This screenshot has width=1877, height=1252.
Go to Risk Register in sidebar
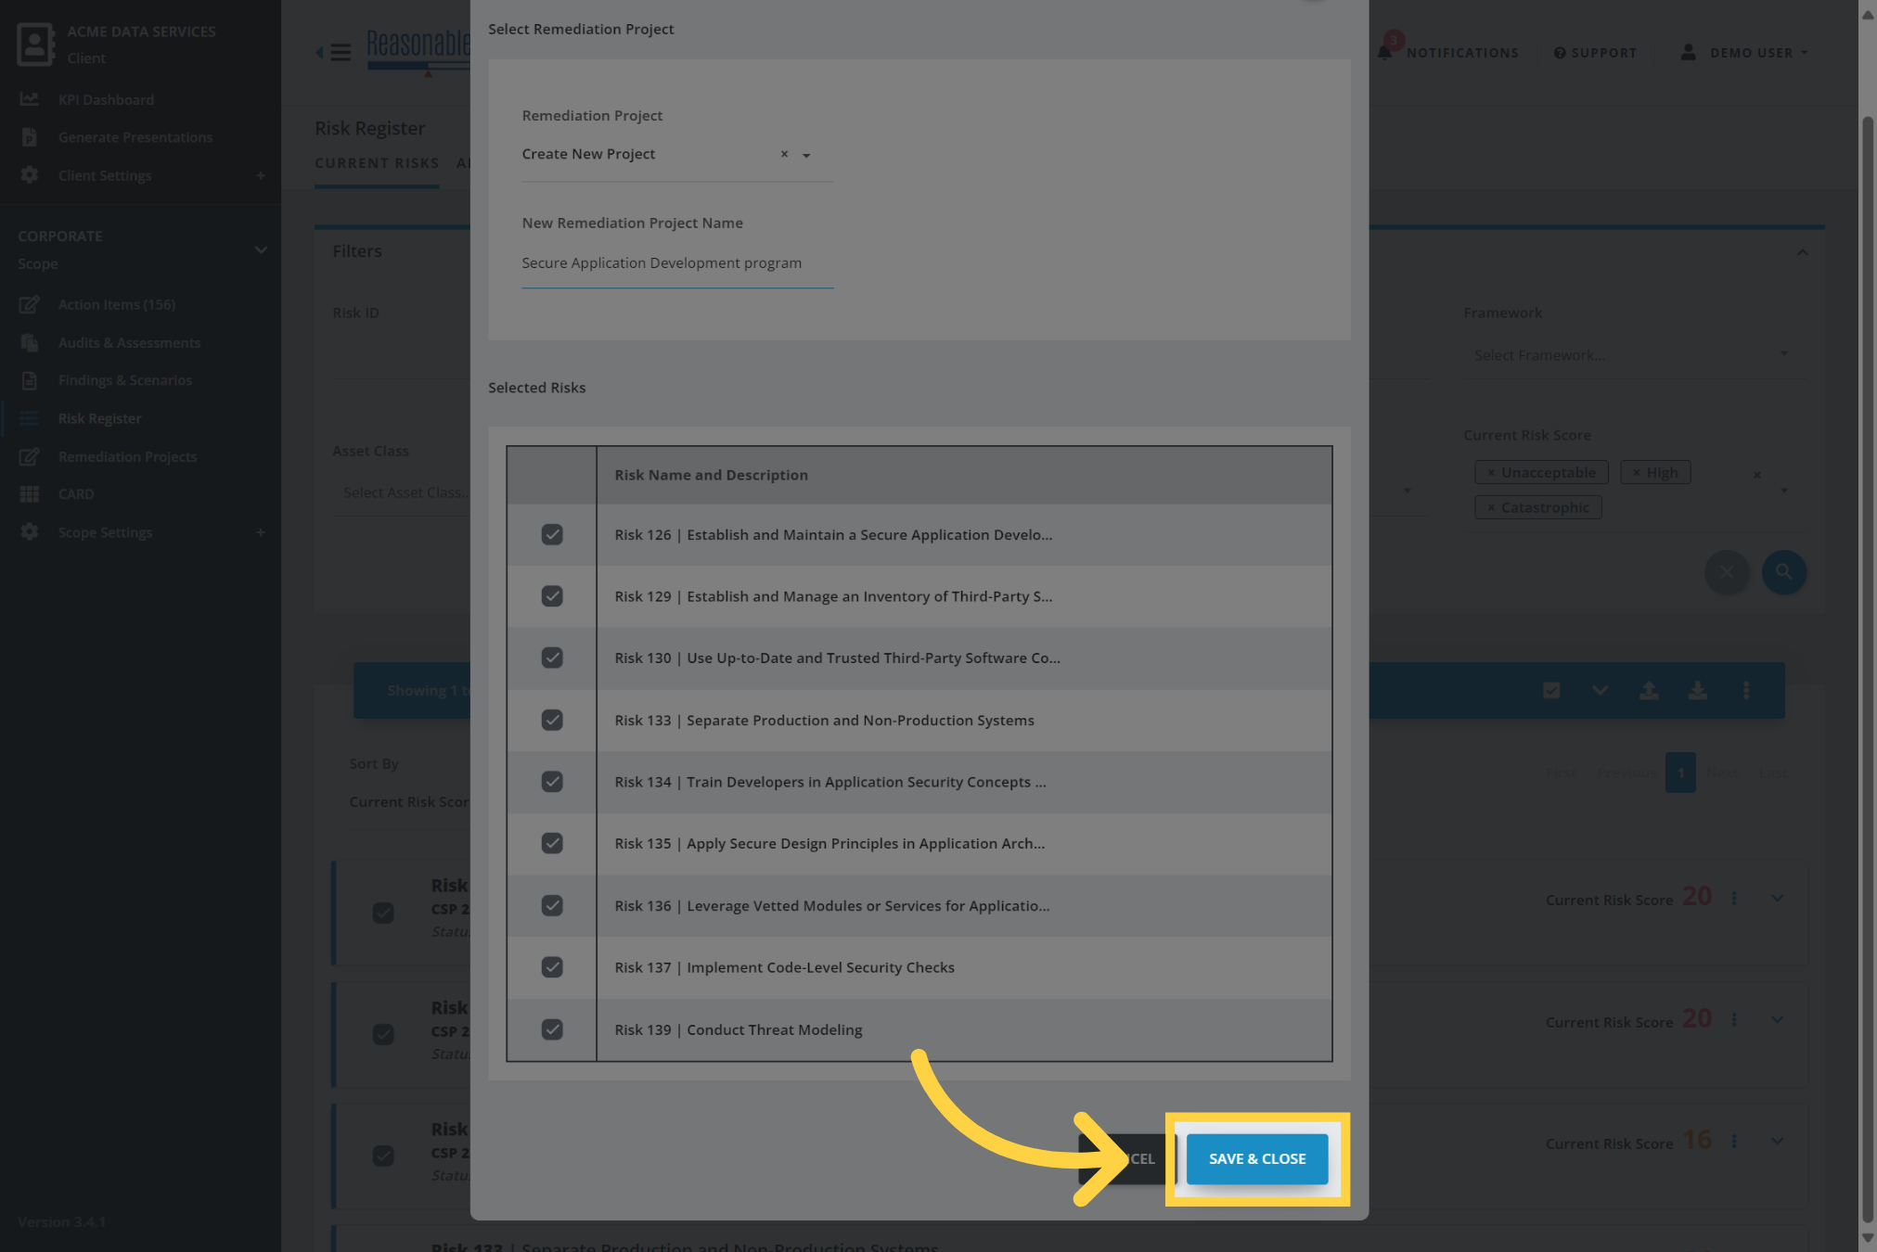[x=100, y=418]
